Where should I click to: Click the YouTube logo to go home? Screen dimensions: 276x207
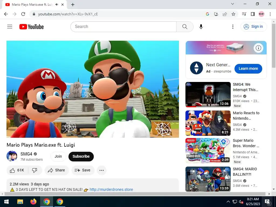pos(32,27)
